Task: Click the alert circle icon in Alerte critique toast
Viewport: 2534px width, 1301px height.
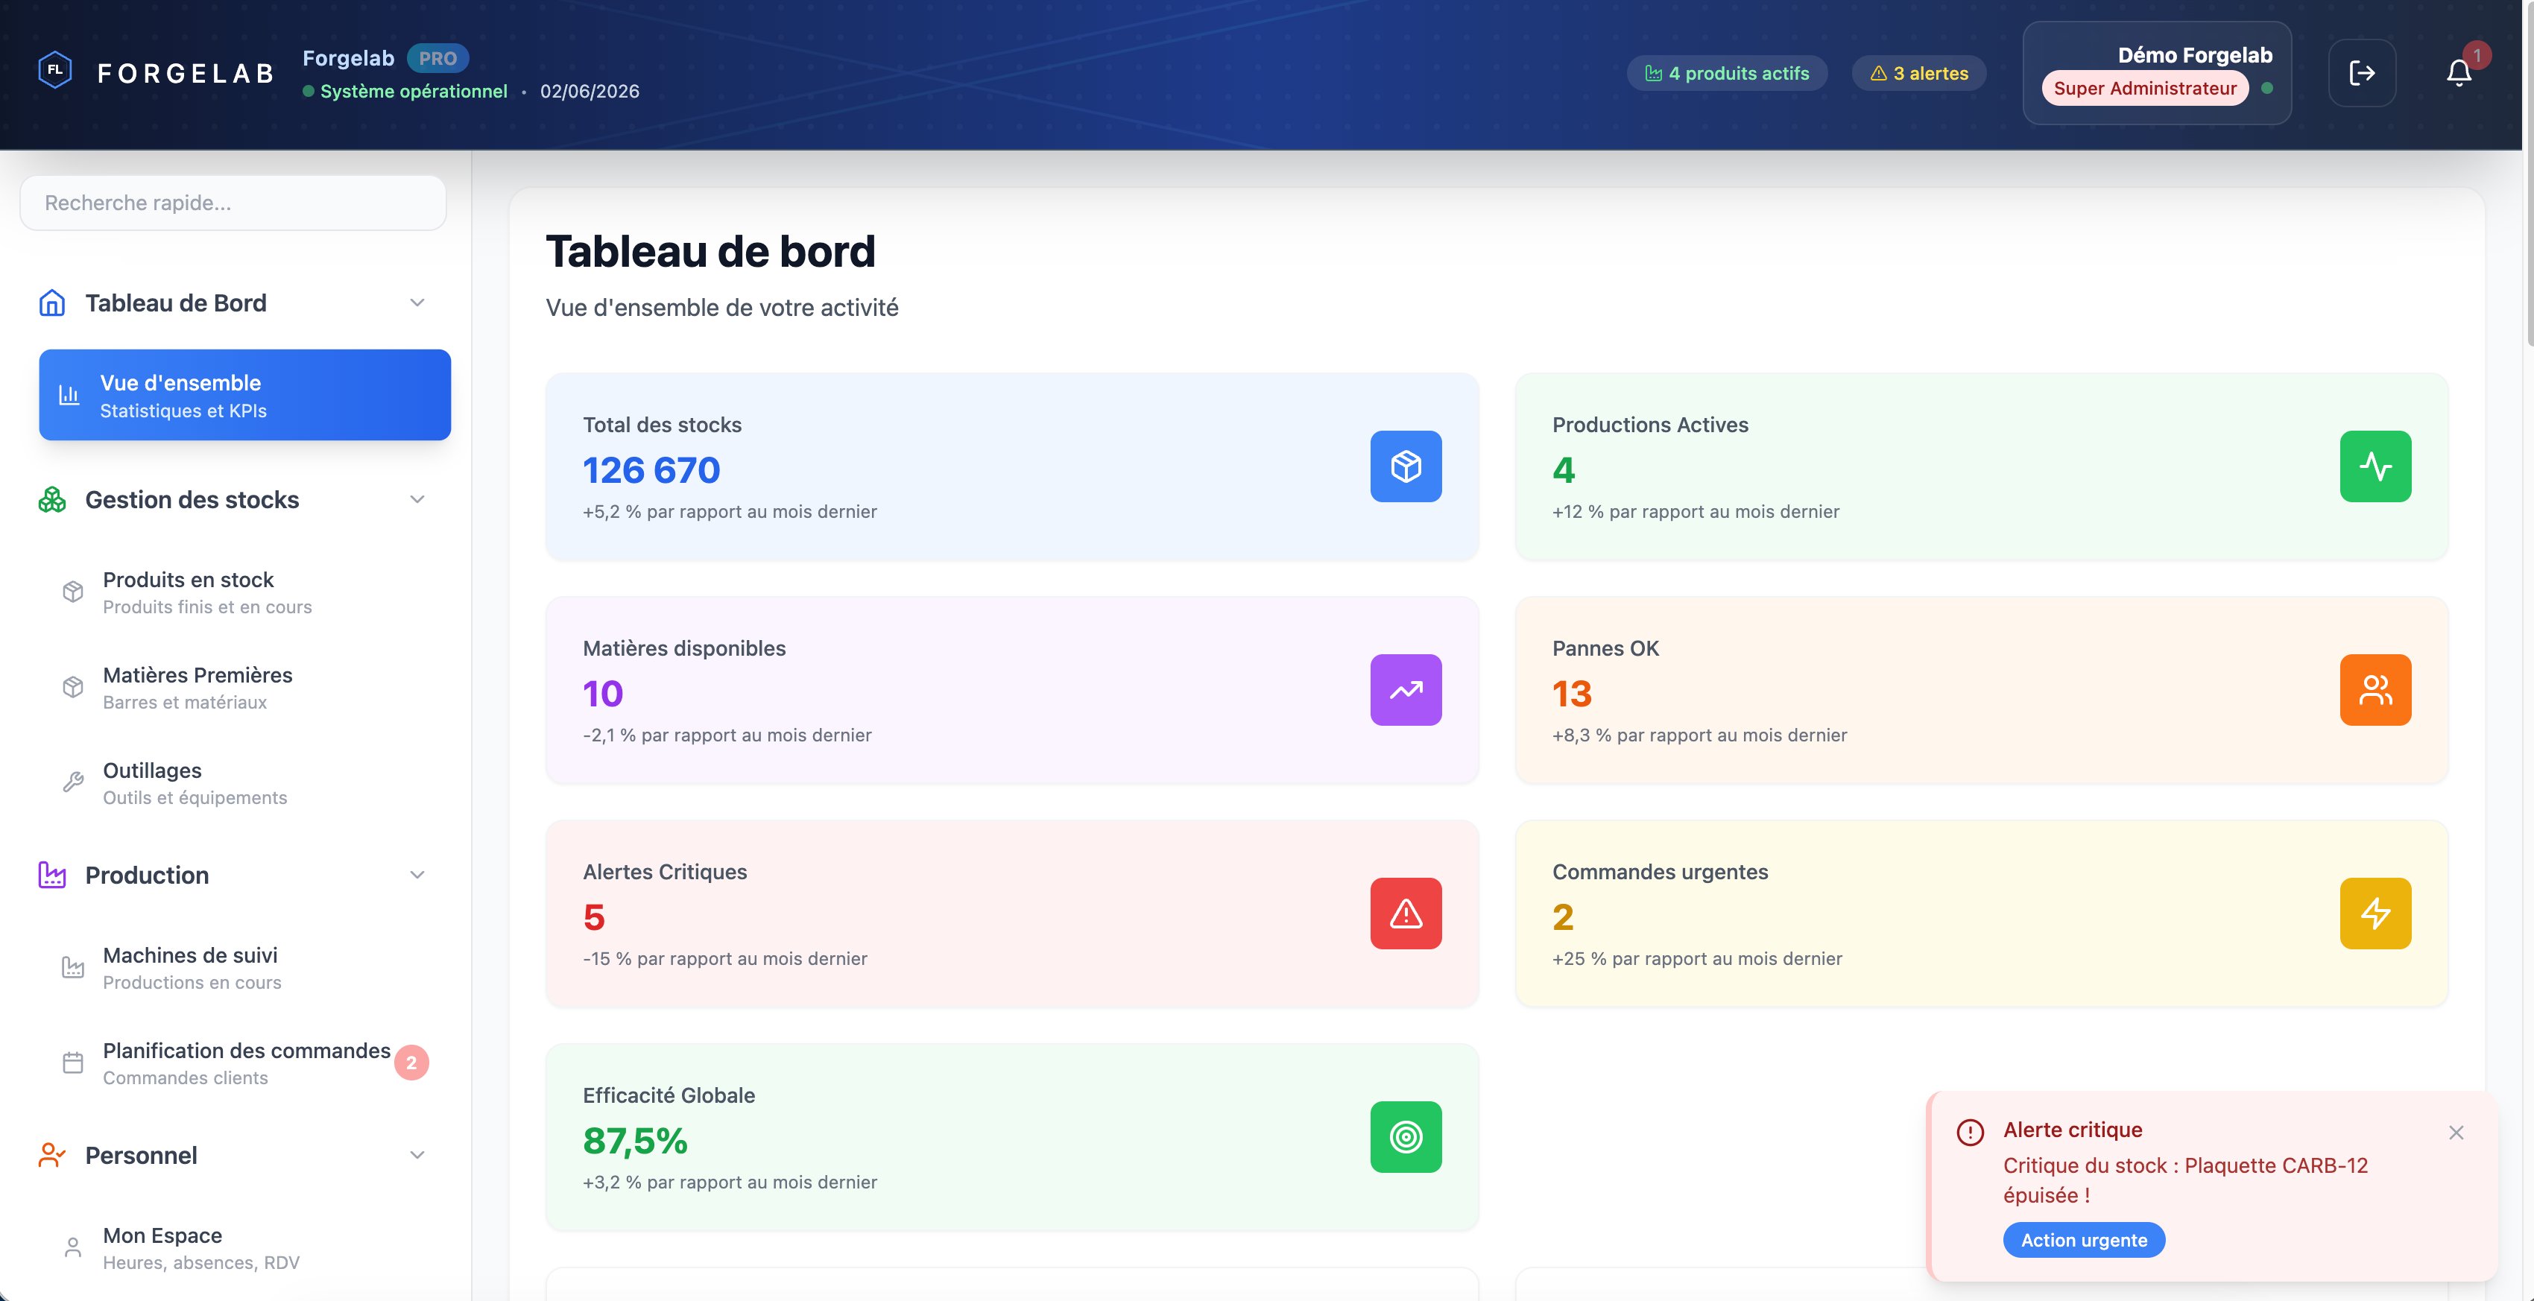Action: (x=1971, y=1133)
